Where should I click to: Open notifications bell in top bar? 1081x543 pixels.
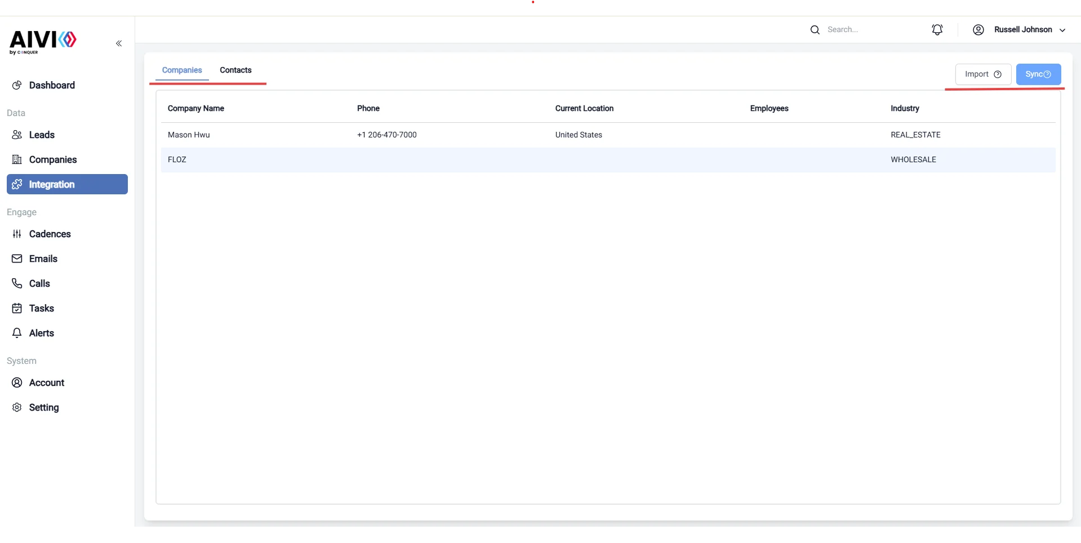(x=937, y=30)
